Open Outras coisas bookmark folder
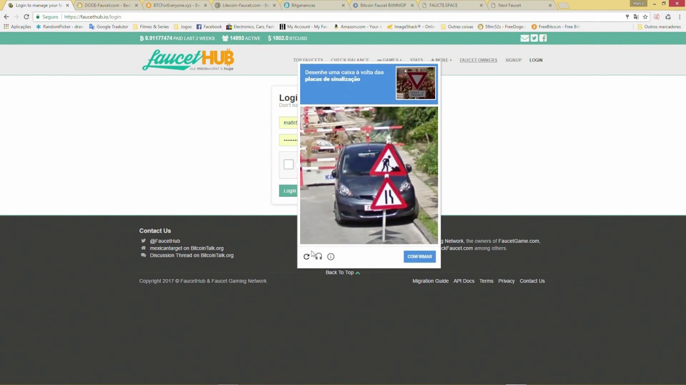 tap(457, 27)
